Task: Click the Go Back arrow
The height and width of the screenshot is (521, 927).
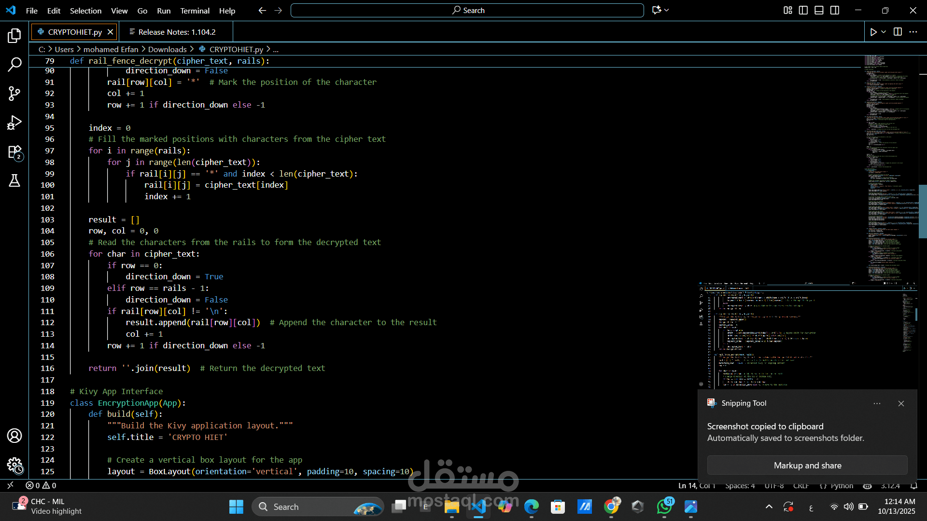Action: tap(262, 10)
